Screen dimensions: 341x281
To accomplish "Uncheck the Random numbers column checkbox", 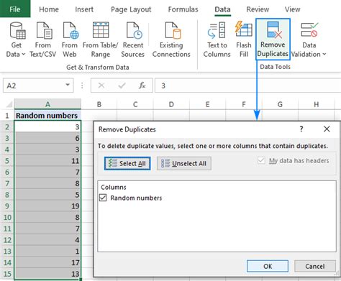I will (x=103, y=198).
